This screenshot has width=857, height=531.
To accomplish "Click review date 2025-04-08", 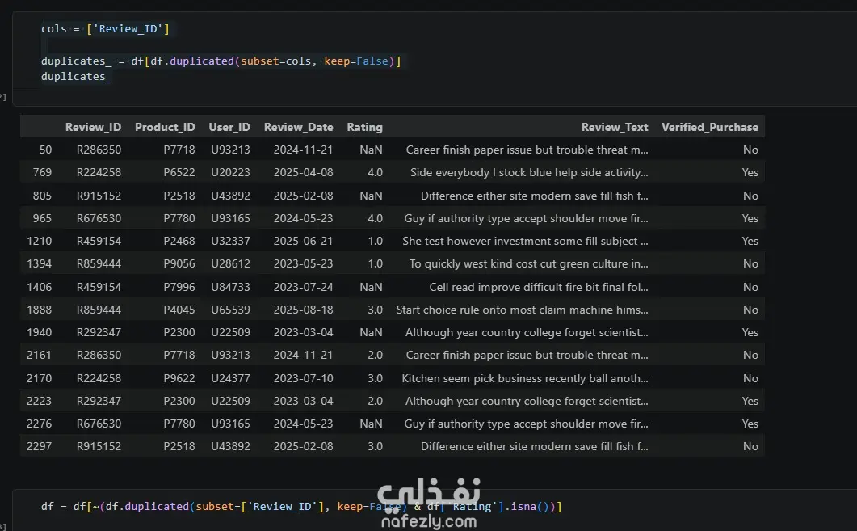I will (x=304, y=172).
